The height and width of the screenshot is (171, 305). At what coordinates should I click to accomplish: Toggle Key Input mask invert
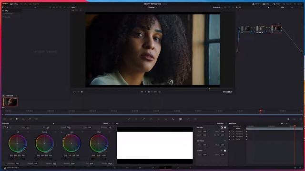[225, 128]
